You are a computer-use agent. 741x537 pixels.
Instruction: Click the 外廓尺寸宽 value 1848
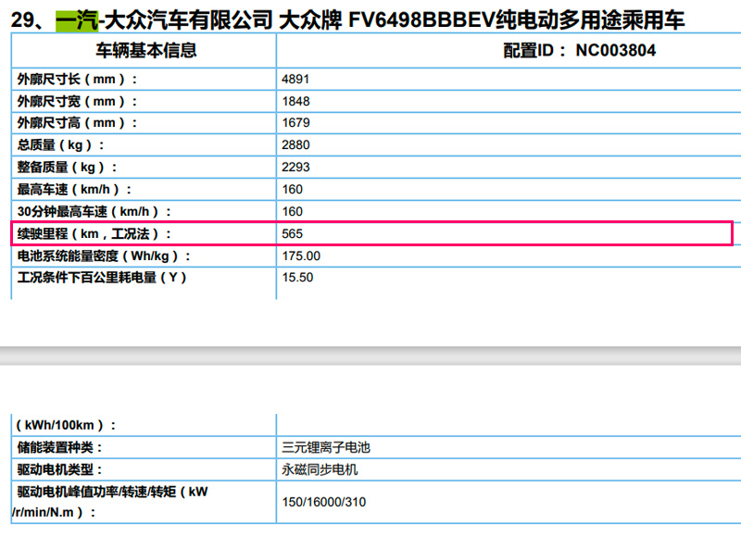295,101
